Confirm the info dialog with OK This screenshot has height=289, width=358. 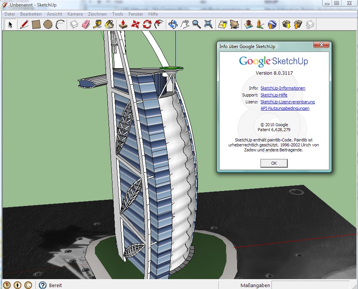pos(274,163)
